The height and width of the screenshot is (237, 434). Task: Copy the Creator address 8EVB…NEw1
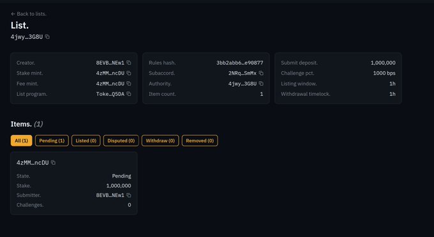click(x=129, y=63)
